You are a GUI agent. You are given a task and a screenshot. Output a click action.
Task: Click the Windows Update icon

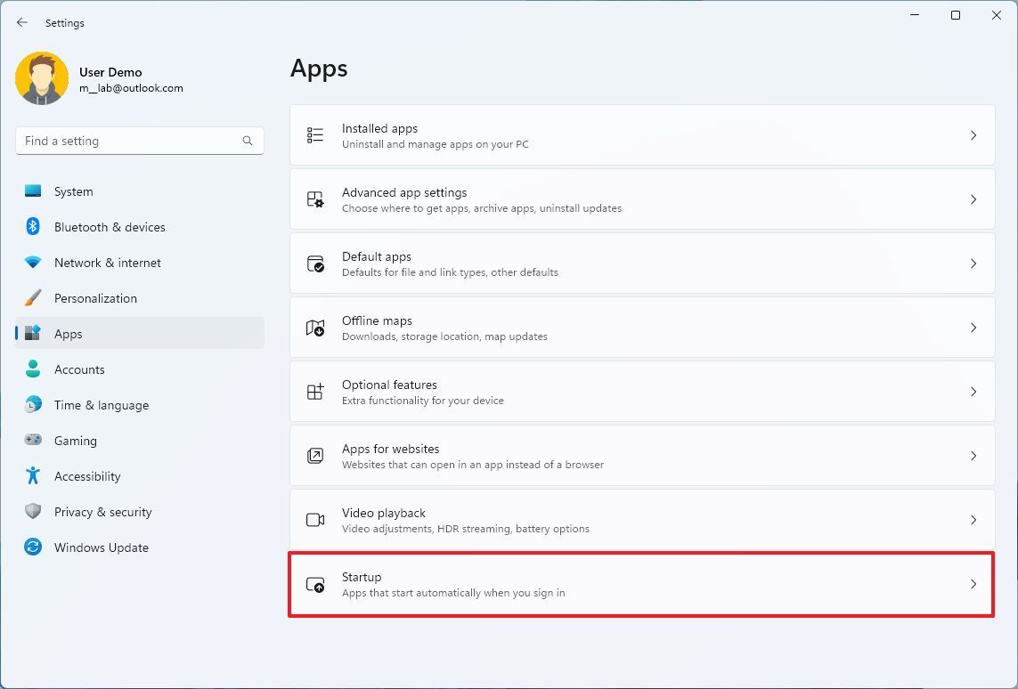coord(33,547)
